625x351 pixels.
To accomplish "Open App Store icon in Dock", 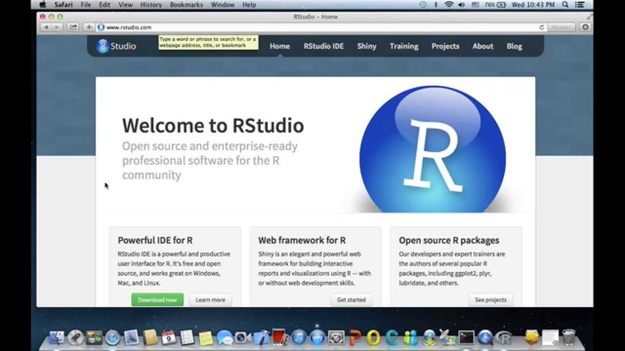I will (x=317, y=337).
